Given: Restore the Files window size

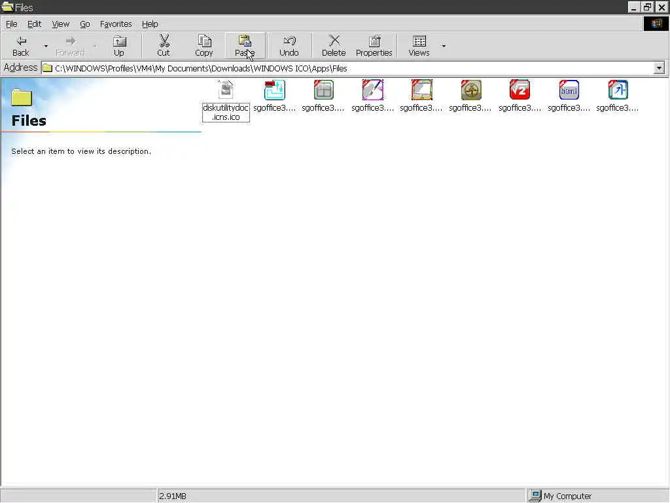Looking at the screenshot, I should pyautogui.click(x=647, y=7).
